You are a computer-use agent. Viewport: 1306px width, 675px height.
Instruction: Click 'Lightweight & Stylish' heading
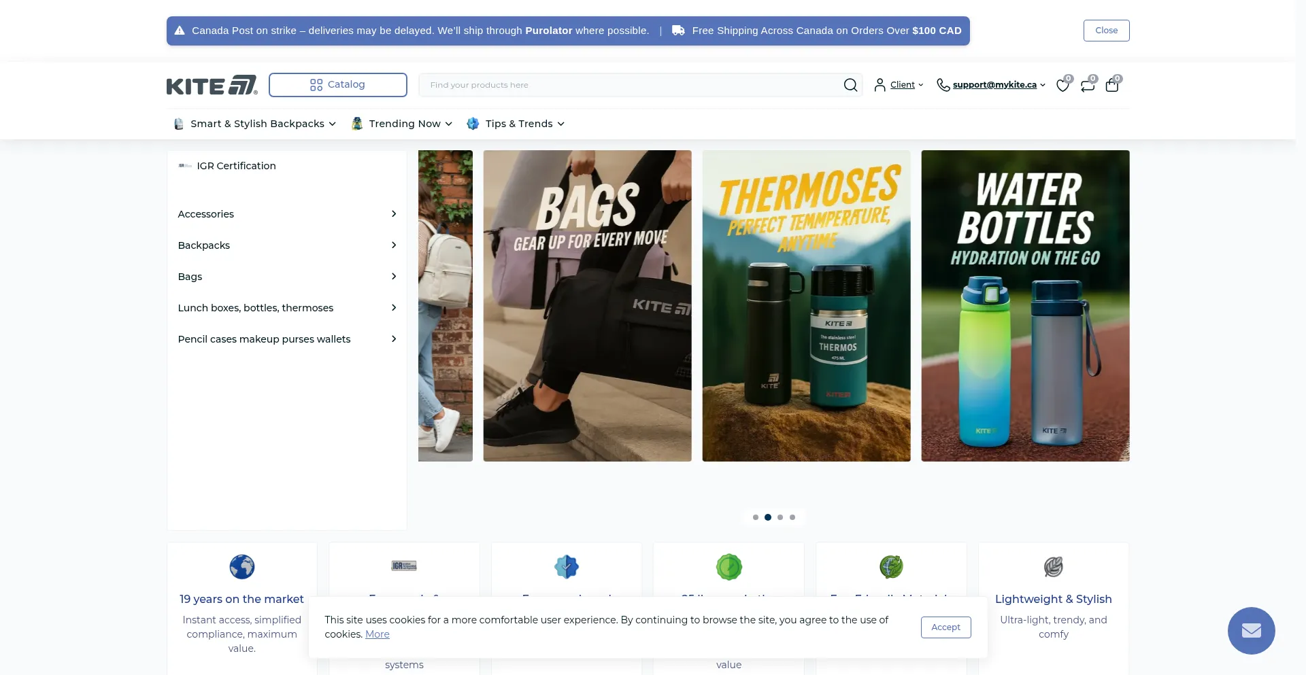pos(1053,599)
